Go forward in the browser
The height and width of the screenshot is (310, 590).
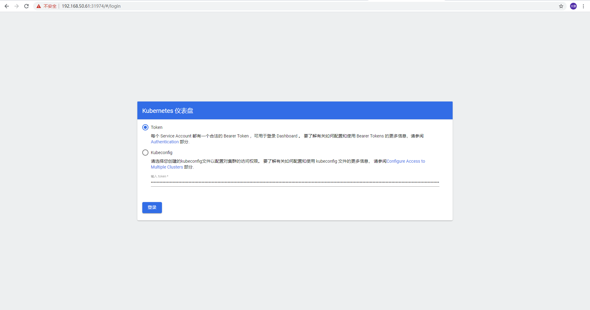click(17, 6)
